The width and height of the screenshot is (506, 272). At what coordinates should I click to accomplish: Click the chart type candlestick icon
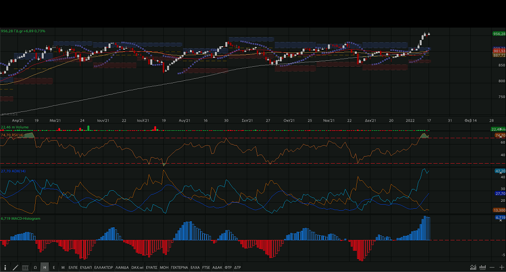pyautogui.click(x=482, y=267)
